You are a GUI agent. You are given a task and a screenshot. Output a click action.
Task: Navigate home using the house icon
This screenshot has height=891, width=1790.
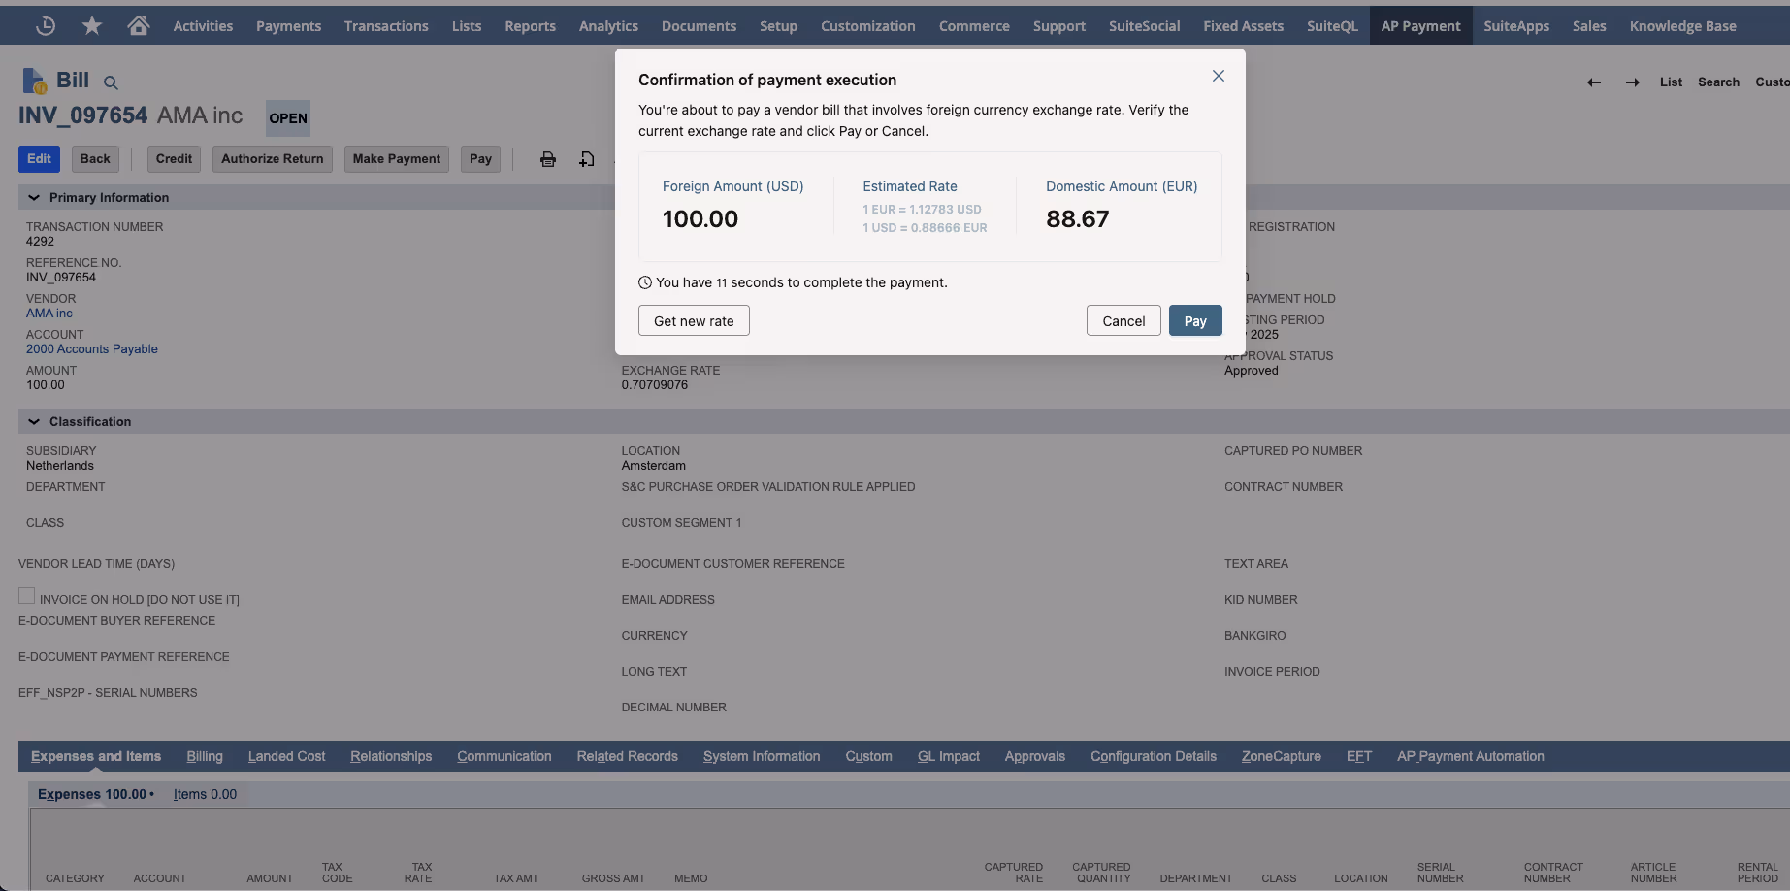(138, 24)
